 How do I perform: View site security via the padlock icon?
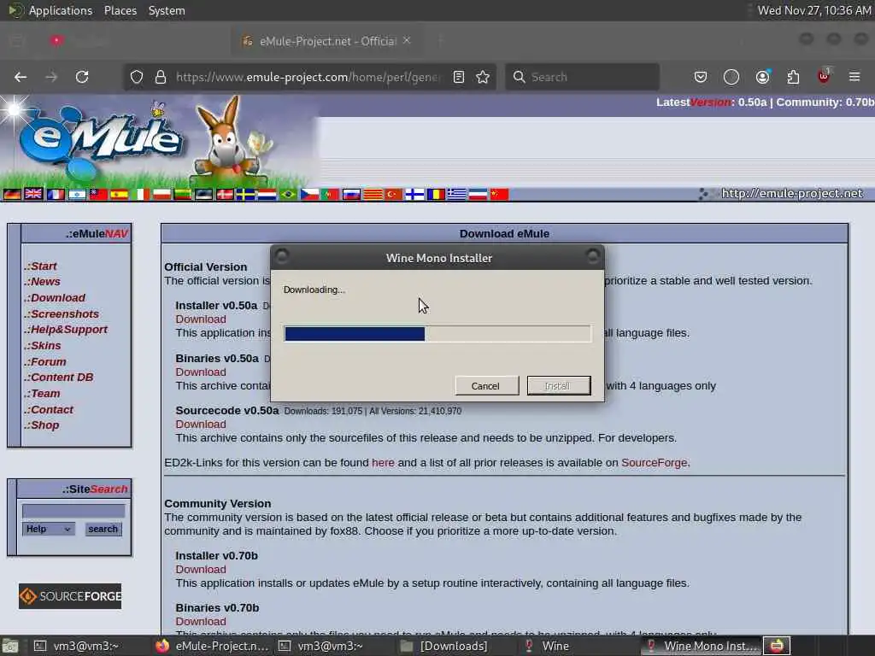(161, 77)
